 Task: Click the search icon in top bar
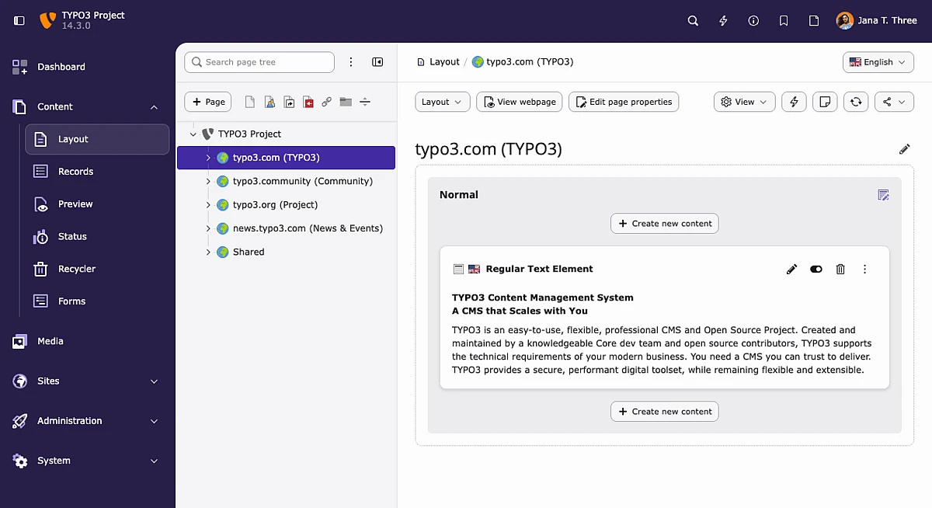pos(693,21)
